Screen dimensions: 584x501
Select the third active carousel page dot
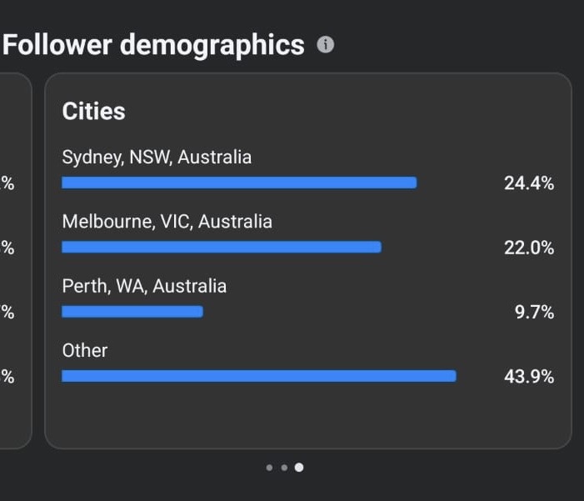coord(299,468)
